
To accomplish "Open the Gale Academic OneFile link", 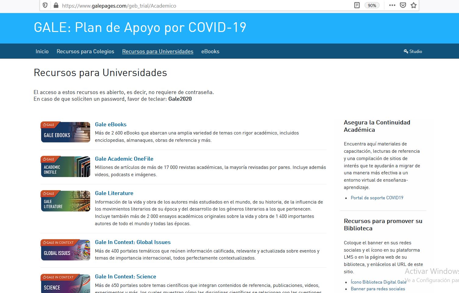I will 124,159.
